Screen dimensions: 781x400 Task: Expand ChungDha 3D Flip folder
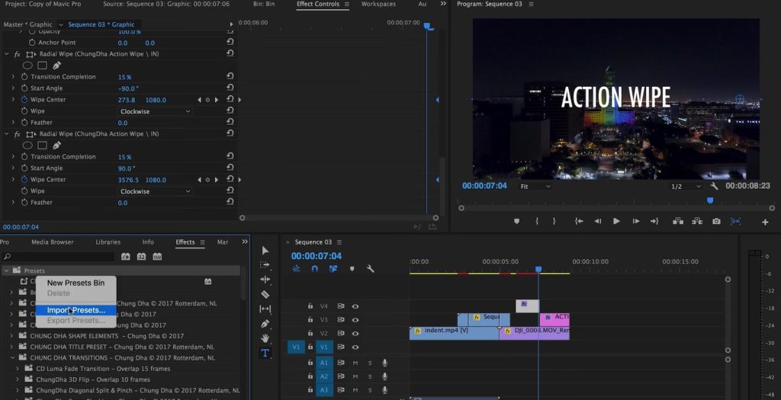click(x=18, y=379)
